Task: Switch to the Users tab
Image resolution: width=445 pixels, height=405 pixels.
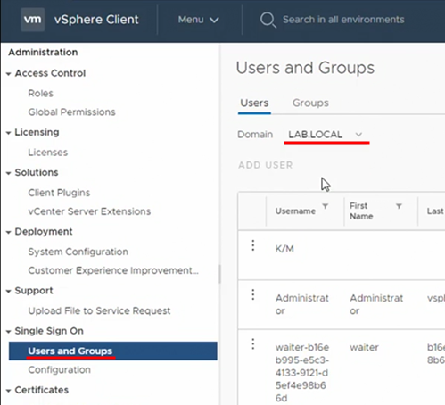Action: click(254, 103)
